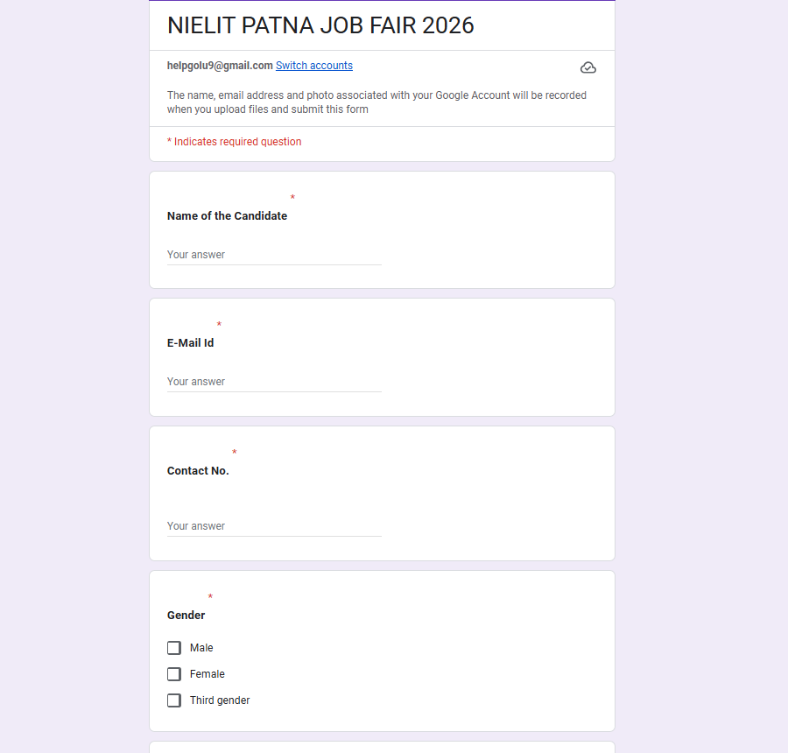Image resolution: width=788 pixels, height=753 pixels.
Task: Tick the Male checkbox
Action: pos(174,648)
